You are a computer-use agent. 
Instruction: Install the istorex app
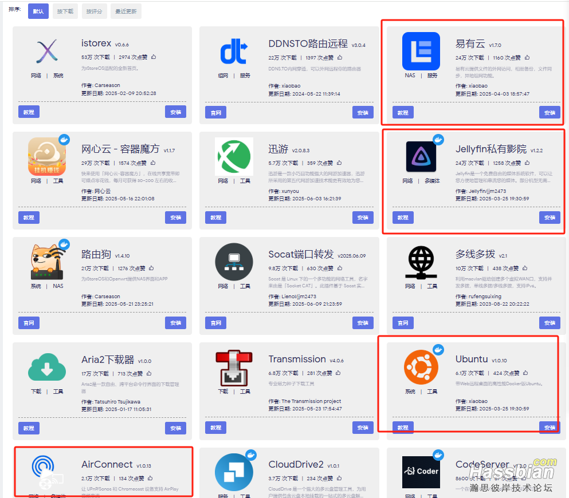[176, 112]
